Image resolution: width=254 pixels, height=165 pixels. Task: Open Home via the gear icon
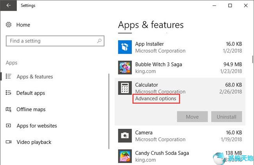pos(9,25)
